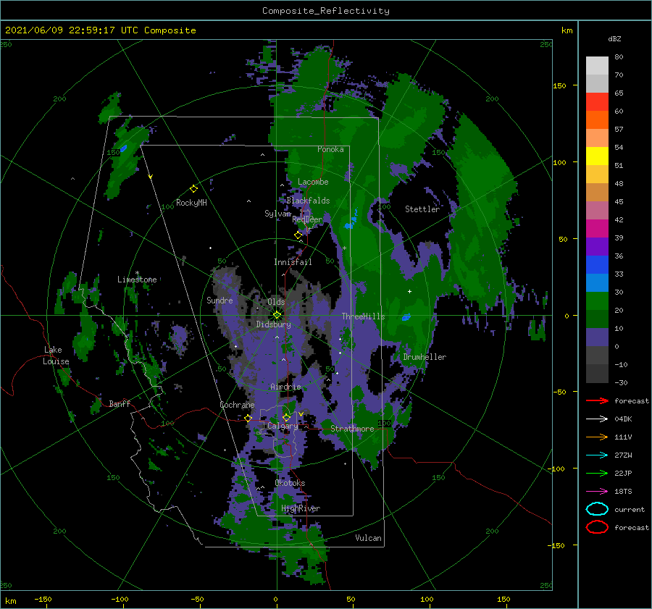This screenshot has height=609, width=652.
Task: Click the yellow diamond marker above Calgary label
Action: (x=286, y=417)
